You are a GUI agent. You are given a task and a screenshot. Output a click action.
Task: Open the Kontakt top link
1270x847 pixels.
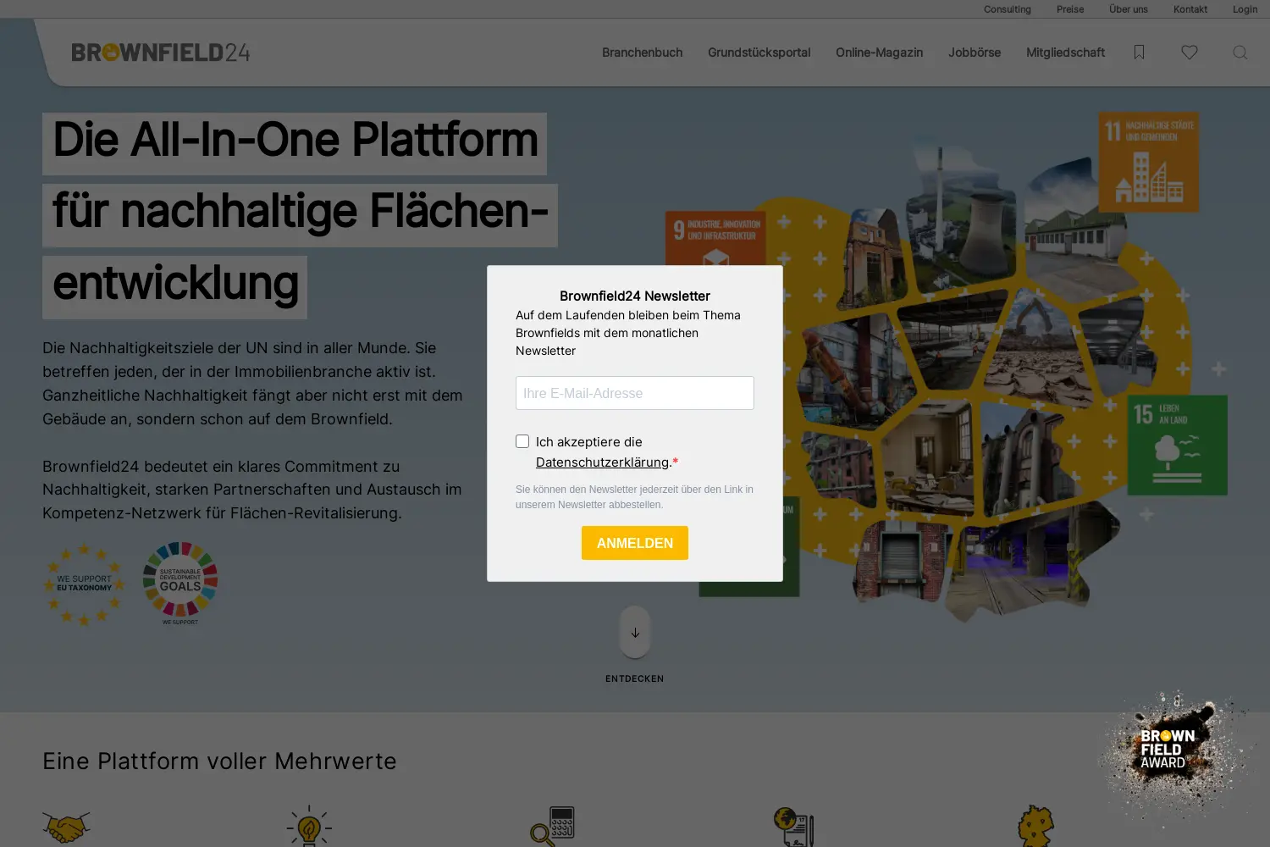1190,9
